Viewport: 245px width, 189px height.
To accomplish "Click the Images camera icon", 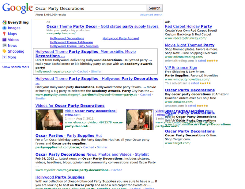I will coord(4,28).
